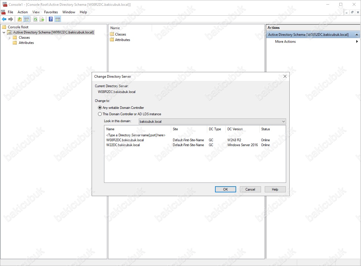Click the gray Forward arrow in toolbar
The image size is (361, 266).
tap(11, 19)
